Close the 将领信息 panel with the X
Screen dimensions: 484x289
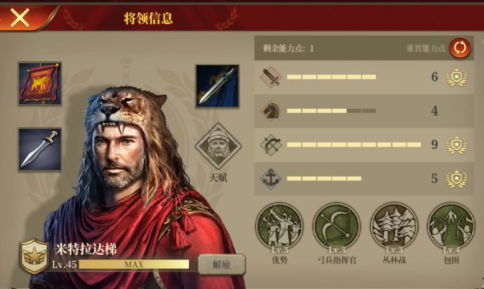19,17
